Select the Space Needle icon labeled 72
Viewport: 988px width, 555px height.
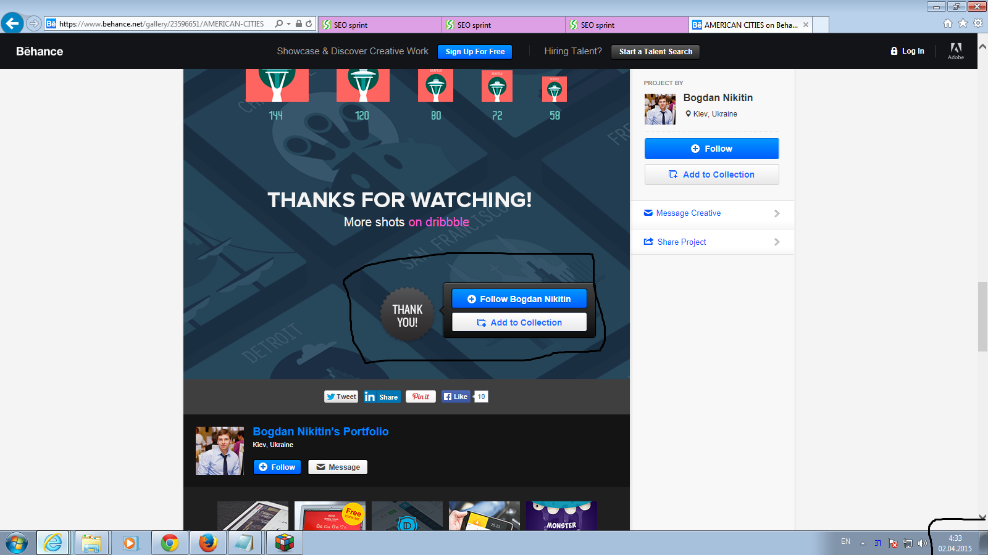tap(497, 86)
